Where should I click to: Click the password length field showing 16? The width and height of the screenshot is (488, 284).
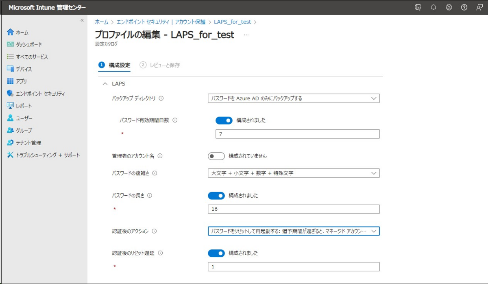coord(293,209)
